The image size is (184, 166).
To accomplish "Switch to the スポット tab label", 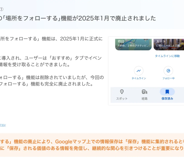I will [x=122, y=99].
